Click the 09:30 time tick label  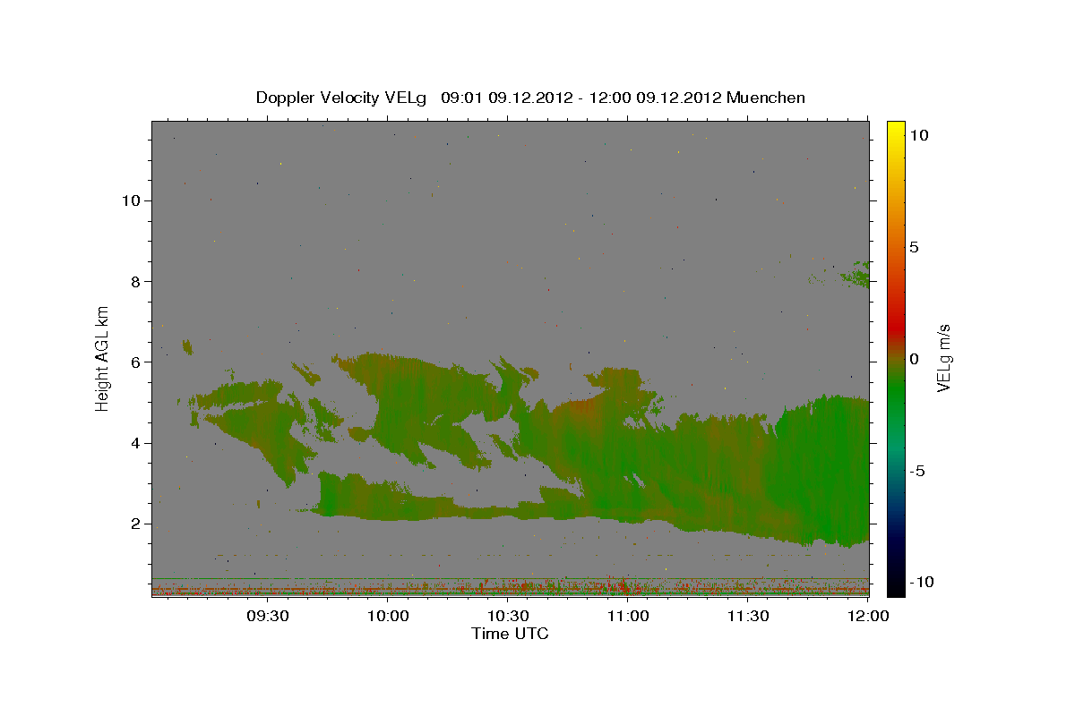pos(268,617)
